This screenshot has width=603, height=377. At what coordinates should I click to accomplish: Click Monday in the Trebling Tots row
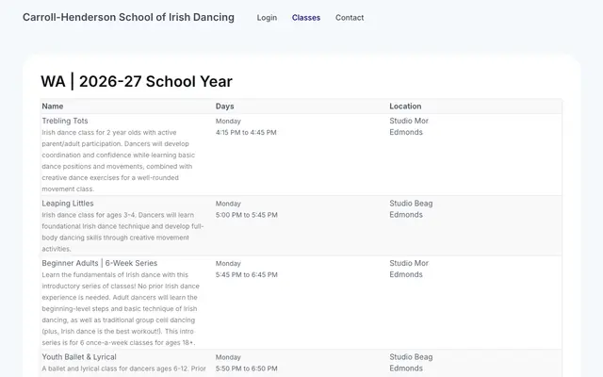tap(228, 122)
